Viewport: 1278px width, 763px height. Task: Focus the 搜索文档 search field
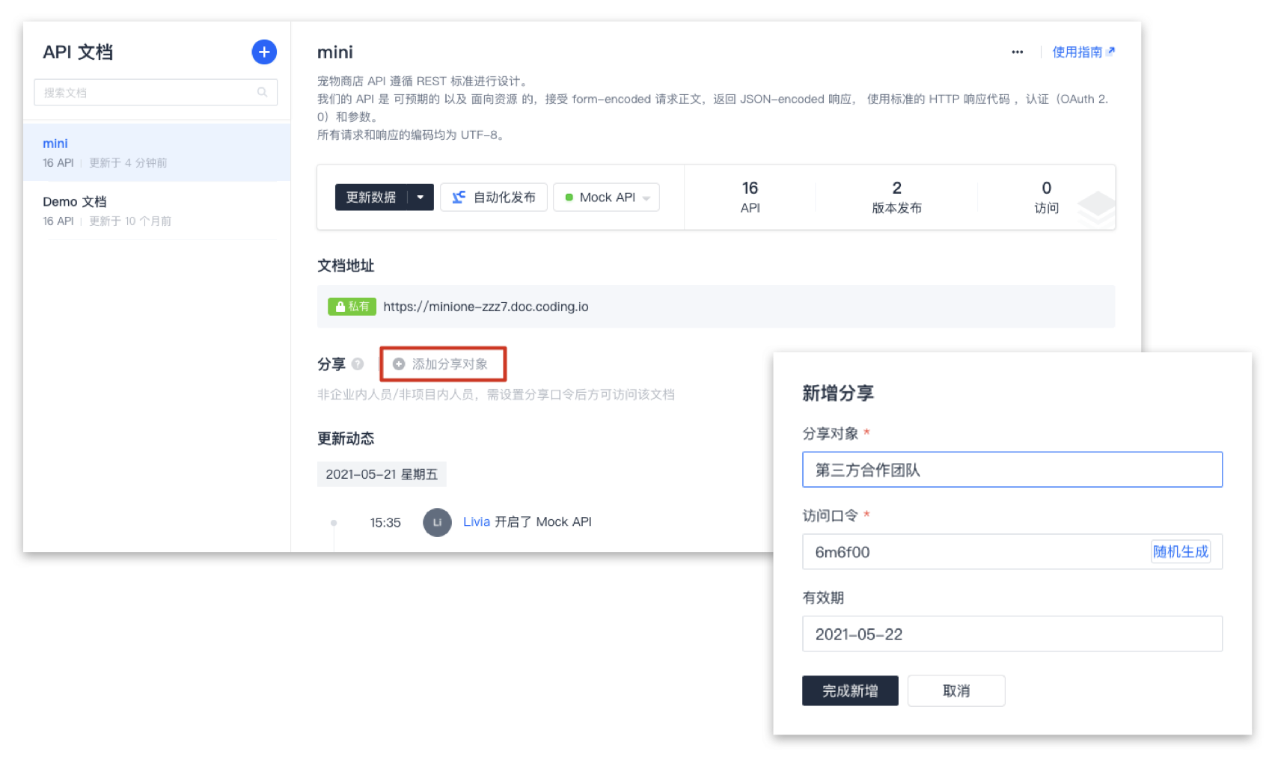click(146, 92)
